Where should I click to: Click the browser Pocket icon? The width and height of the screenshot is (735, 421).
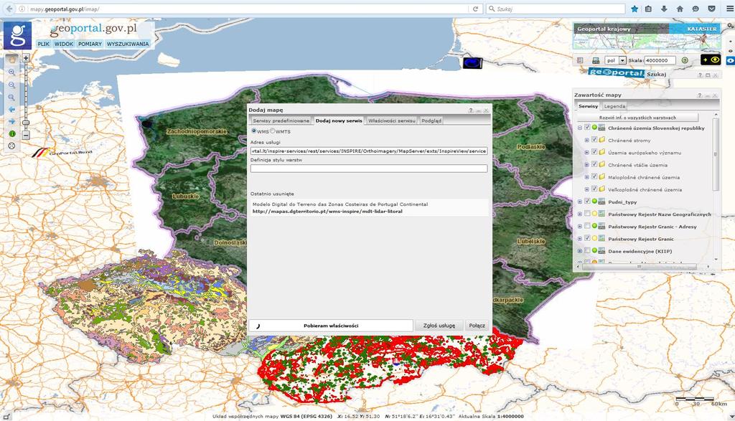point(711,9)
